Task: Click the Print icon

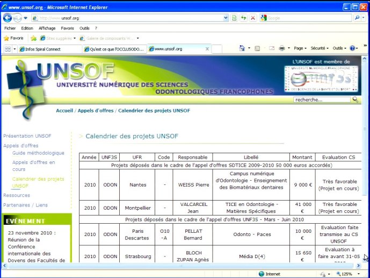Action: point(282,48)
